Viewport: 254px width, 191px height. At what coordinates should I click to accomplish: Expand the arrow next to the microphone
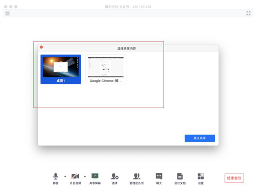coord(65,176)
